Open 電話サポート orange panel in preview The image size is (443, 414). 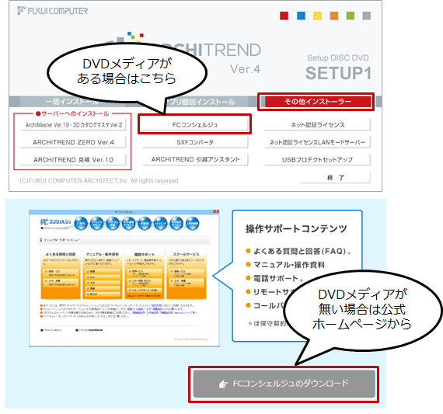[144, 274]
